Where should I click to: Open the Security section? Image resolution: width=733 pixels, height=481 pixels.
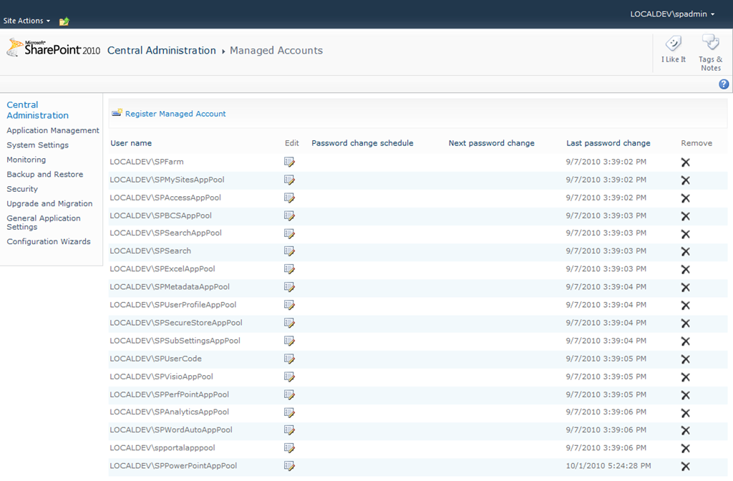(22, 189)
